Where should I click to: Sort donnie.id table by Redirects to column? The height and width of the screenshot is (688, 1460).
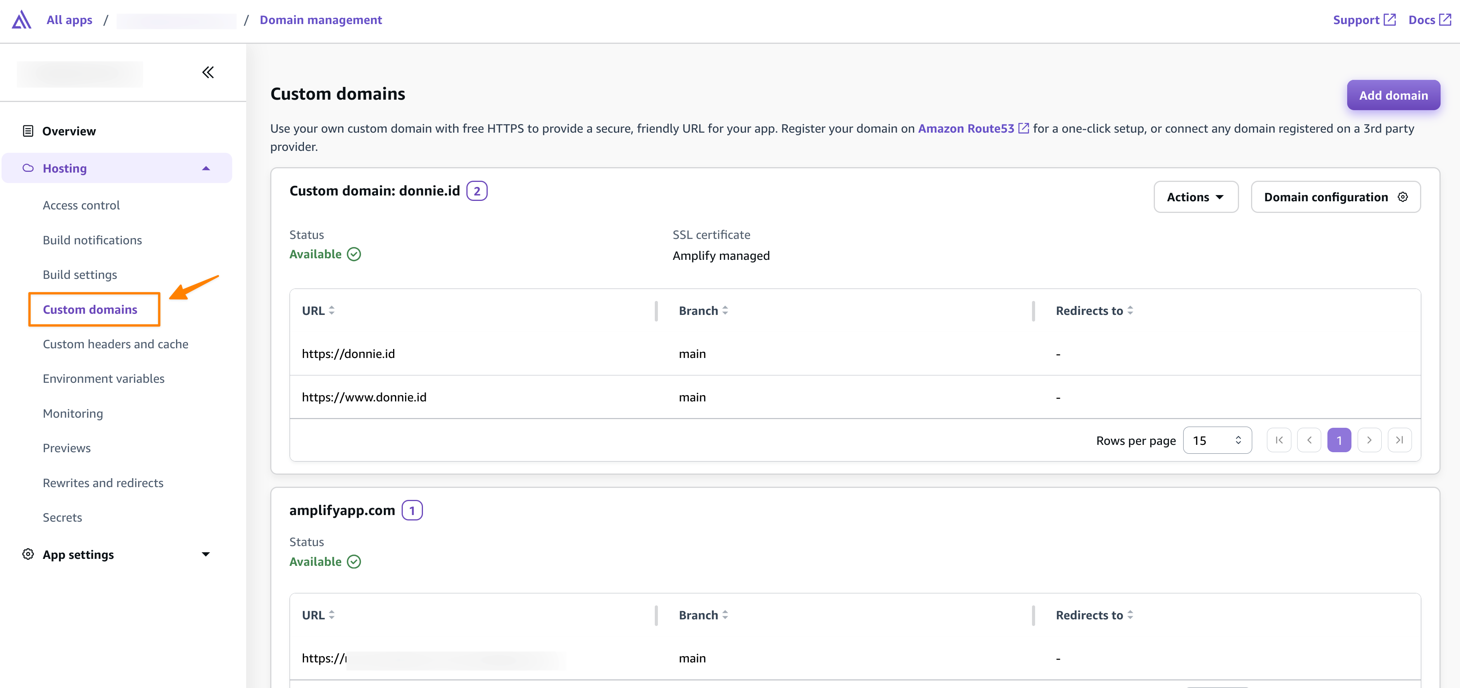1094,311
